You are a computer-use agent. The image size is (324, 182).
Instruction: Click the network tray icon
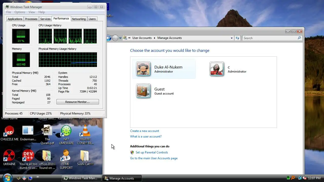tap(300, 178)
